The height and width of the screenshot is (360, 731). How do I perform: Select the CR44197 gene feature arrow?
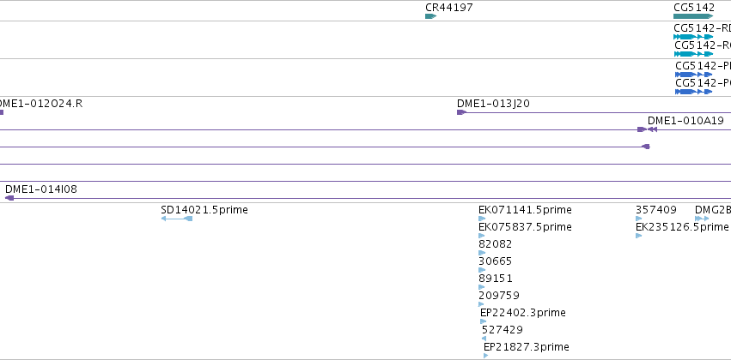click(x=430, y=16)
